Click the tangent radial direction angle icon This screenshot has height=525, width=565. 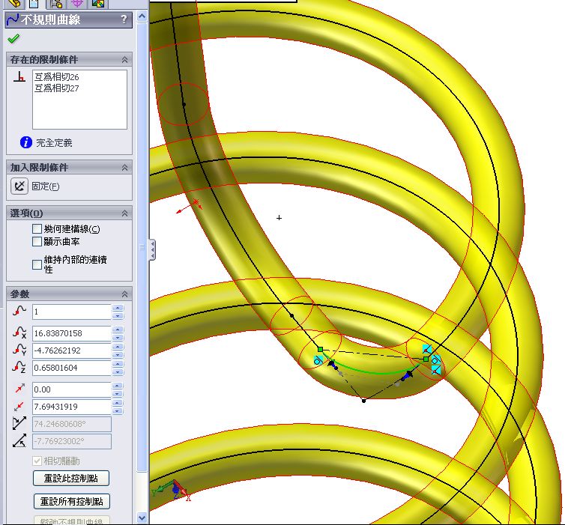tap(19, 423)
